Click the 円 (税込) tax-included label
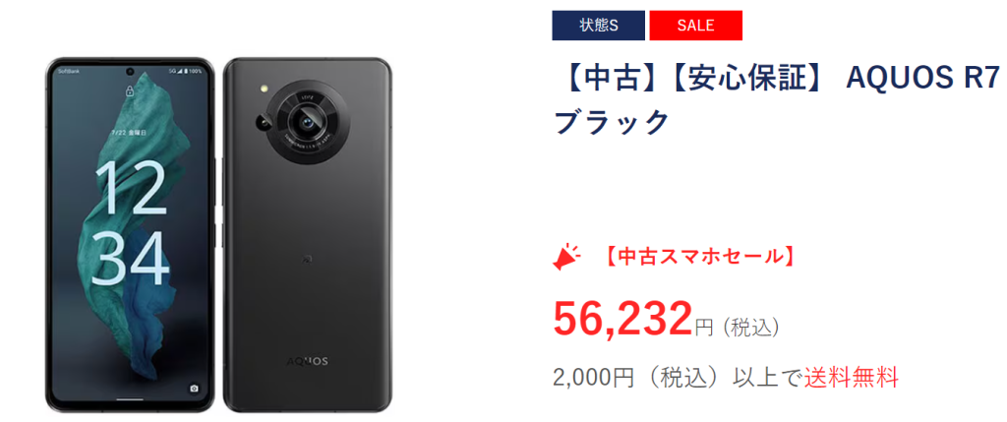1007x422 pixels. pos(738,328)
